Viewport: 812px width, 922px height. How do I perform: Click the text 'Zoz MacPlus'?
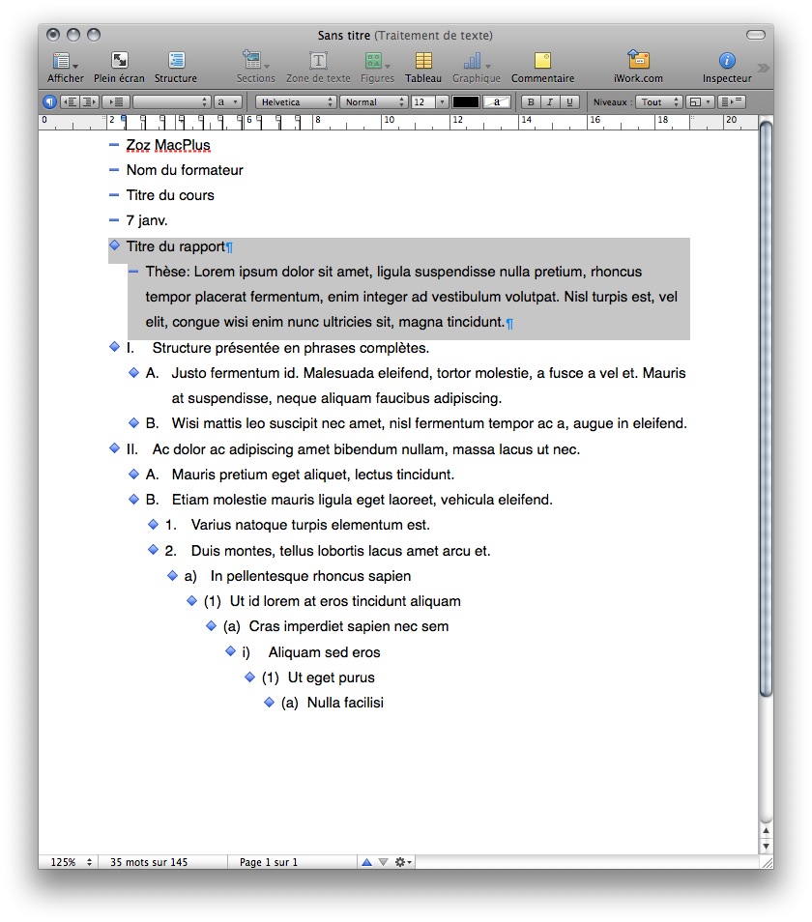(168, 145)
